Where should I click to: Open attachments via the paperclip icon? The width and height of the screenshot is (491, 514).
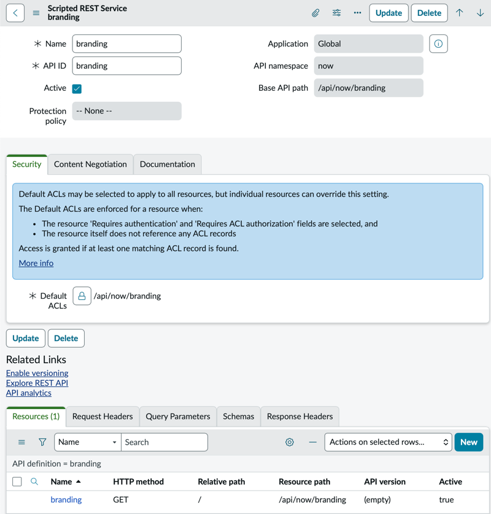315,13
